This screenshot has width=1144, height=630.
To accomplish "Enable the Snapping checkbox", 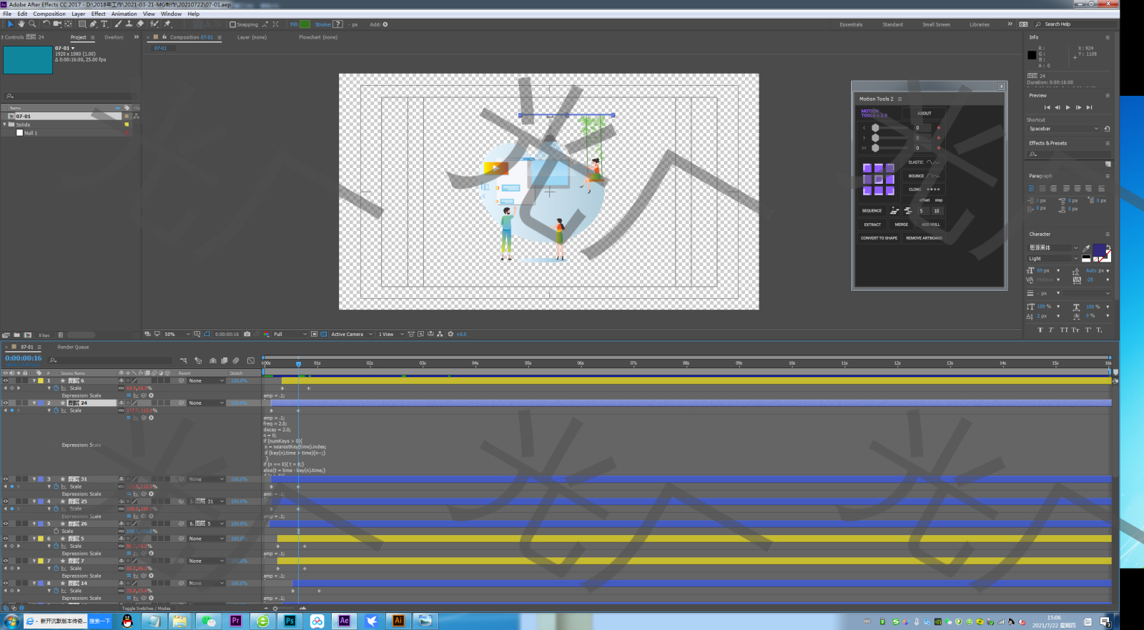I will click(232, 24).
